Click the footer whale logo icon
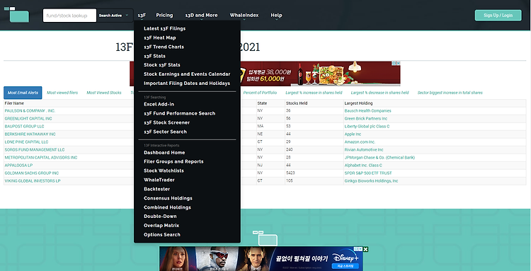Viewport: 531px width, 271px height. pyautogui.click(x=265, y=238)
